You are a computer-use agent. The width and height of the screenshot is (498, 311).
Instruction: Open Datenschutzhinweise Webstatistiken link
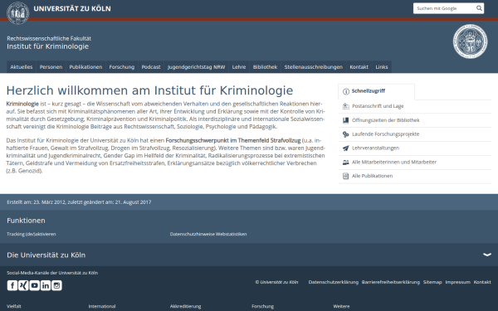(208, 234)
